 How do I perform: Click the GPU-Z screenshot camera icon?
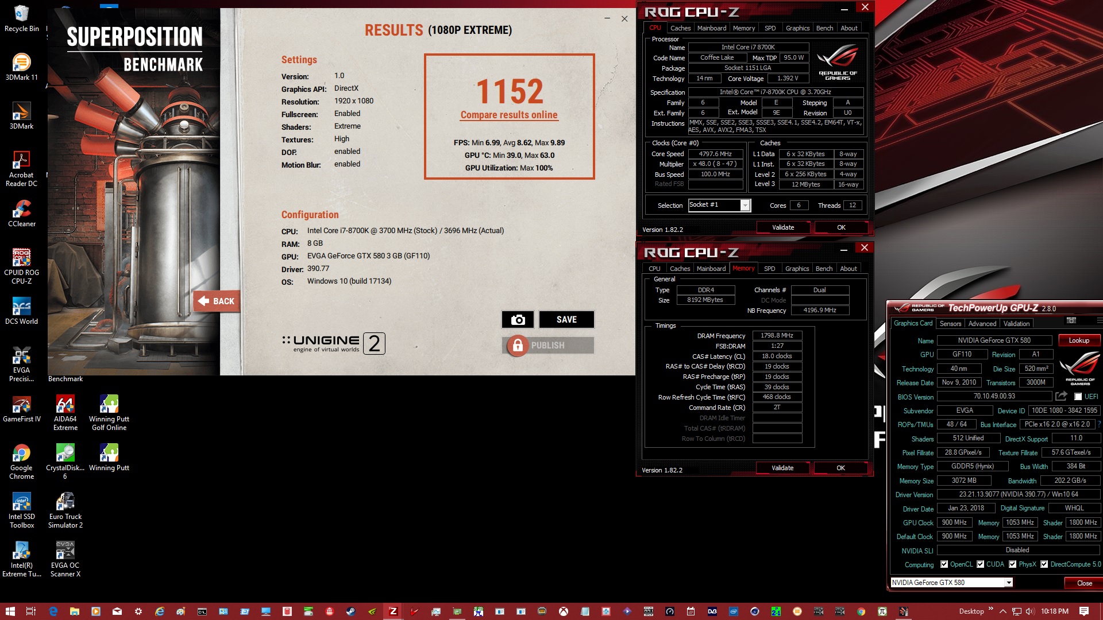pos(1071,320)
